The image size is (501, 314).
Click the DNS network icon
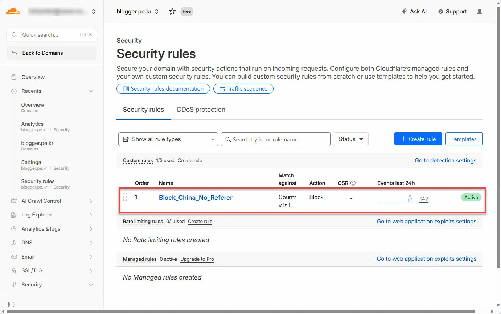pos(14,243)
